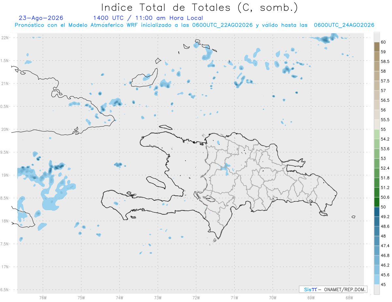Screen dimensions: 392x302
Task: Click the longitude label '72W'
Action: click(x=196, y=297)
